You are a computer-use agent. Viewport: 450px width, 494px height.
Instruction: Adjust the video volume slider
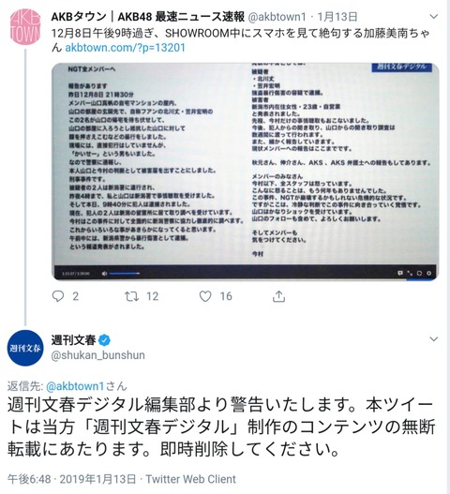pos(125,274)
